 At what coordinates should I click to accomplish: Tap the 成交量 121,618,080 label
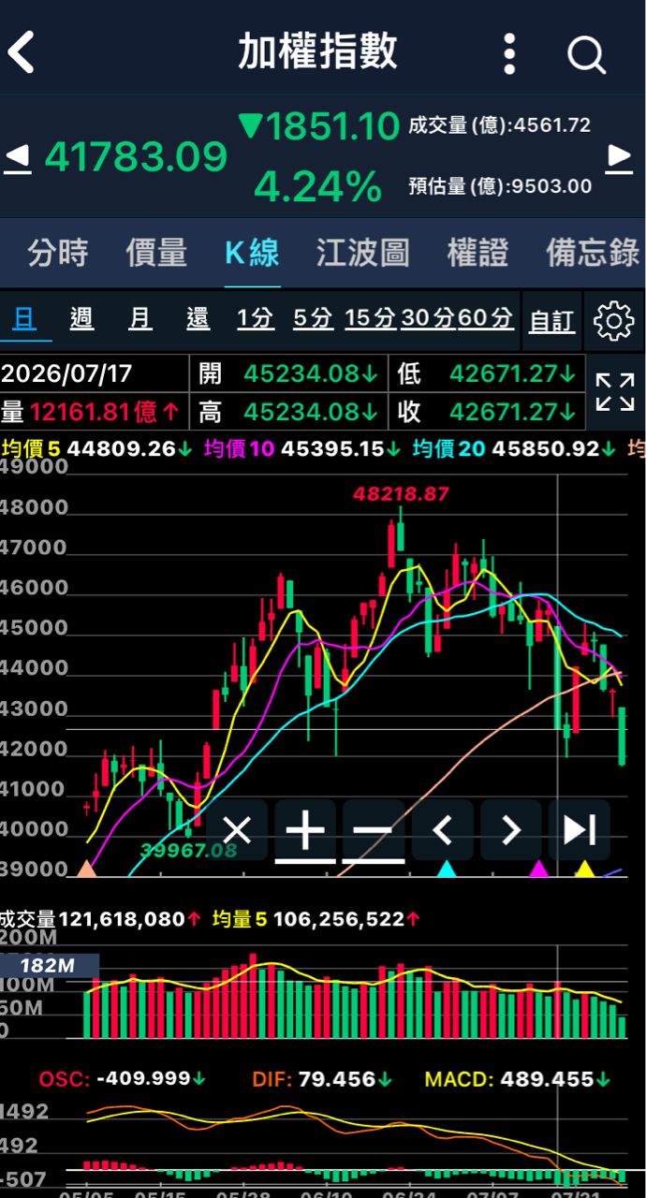pyautogui.click(x=100, y=919)
